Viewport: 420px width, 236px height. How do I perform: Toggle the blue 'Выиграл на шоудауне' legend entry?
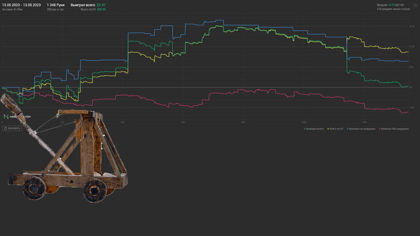pyautogui.click(x=361, y=129)
